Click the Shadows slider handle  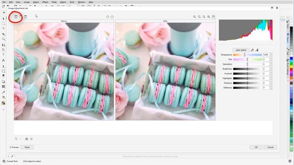pos(247,83)
